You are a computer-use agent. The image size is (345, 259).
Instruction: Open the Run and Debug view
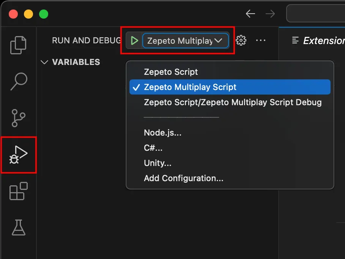pos(19,155)
